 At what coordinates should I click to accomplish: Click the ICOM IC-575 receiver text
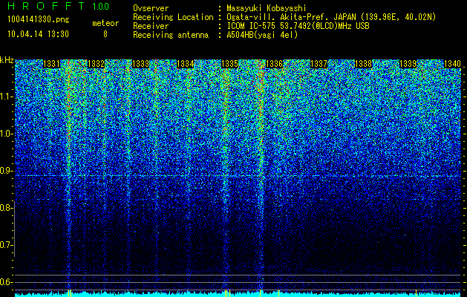coord(298,26)
